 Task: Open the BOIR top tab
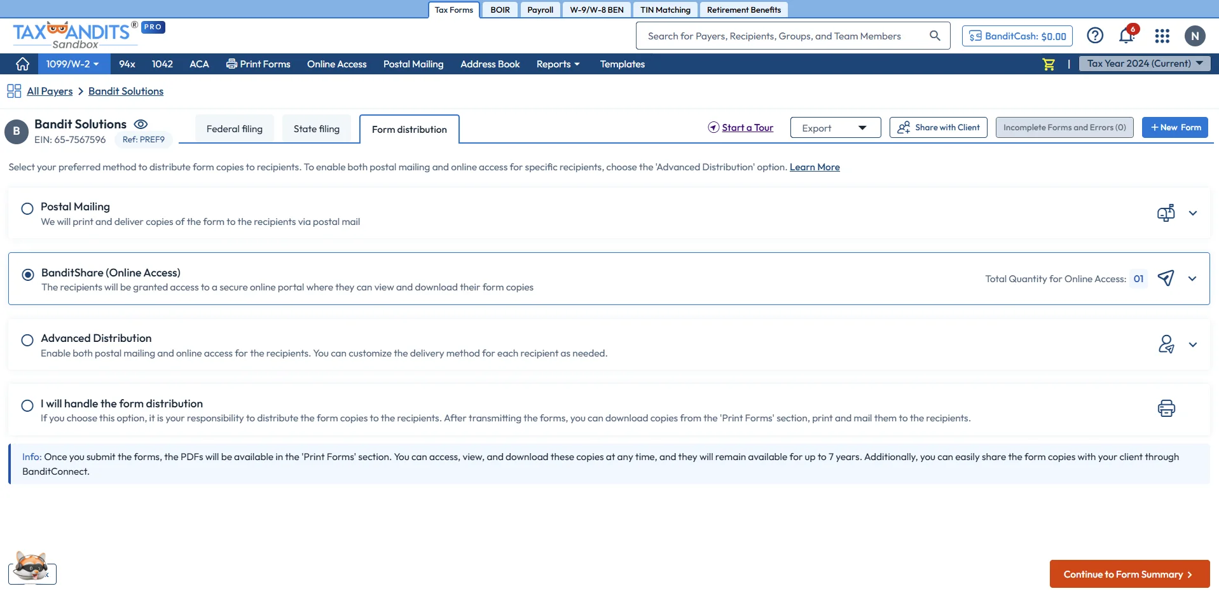pyautogui.click(x=500, y=10)
